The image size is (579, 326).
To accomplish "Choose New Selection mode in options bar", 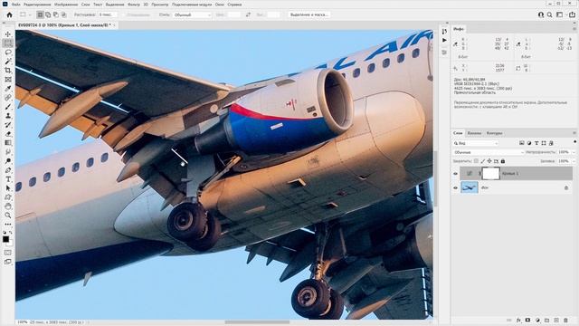I will [x=40, y=14].
